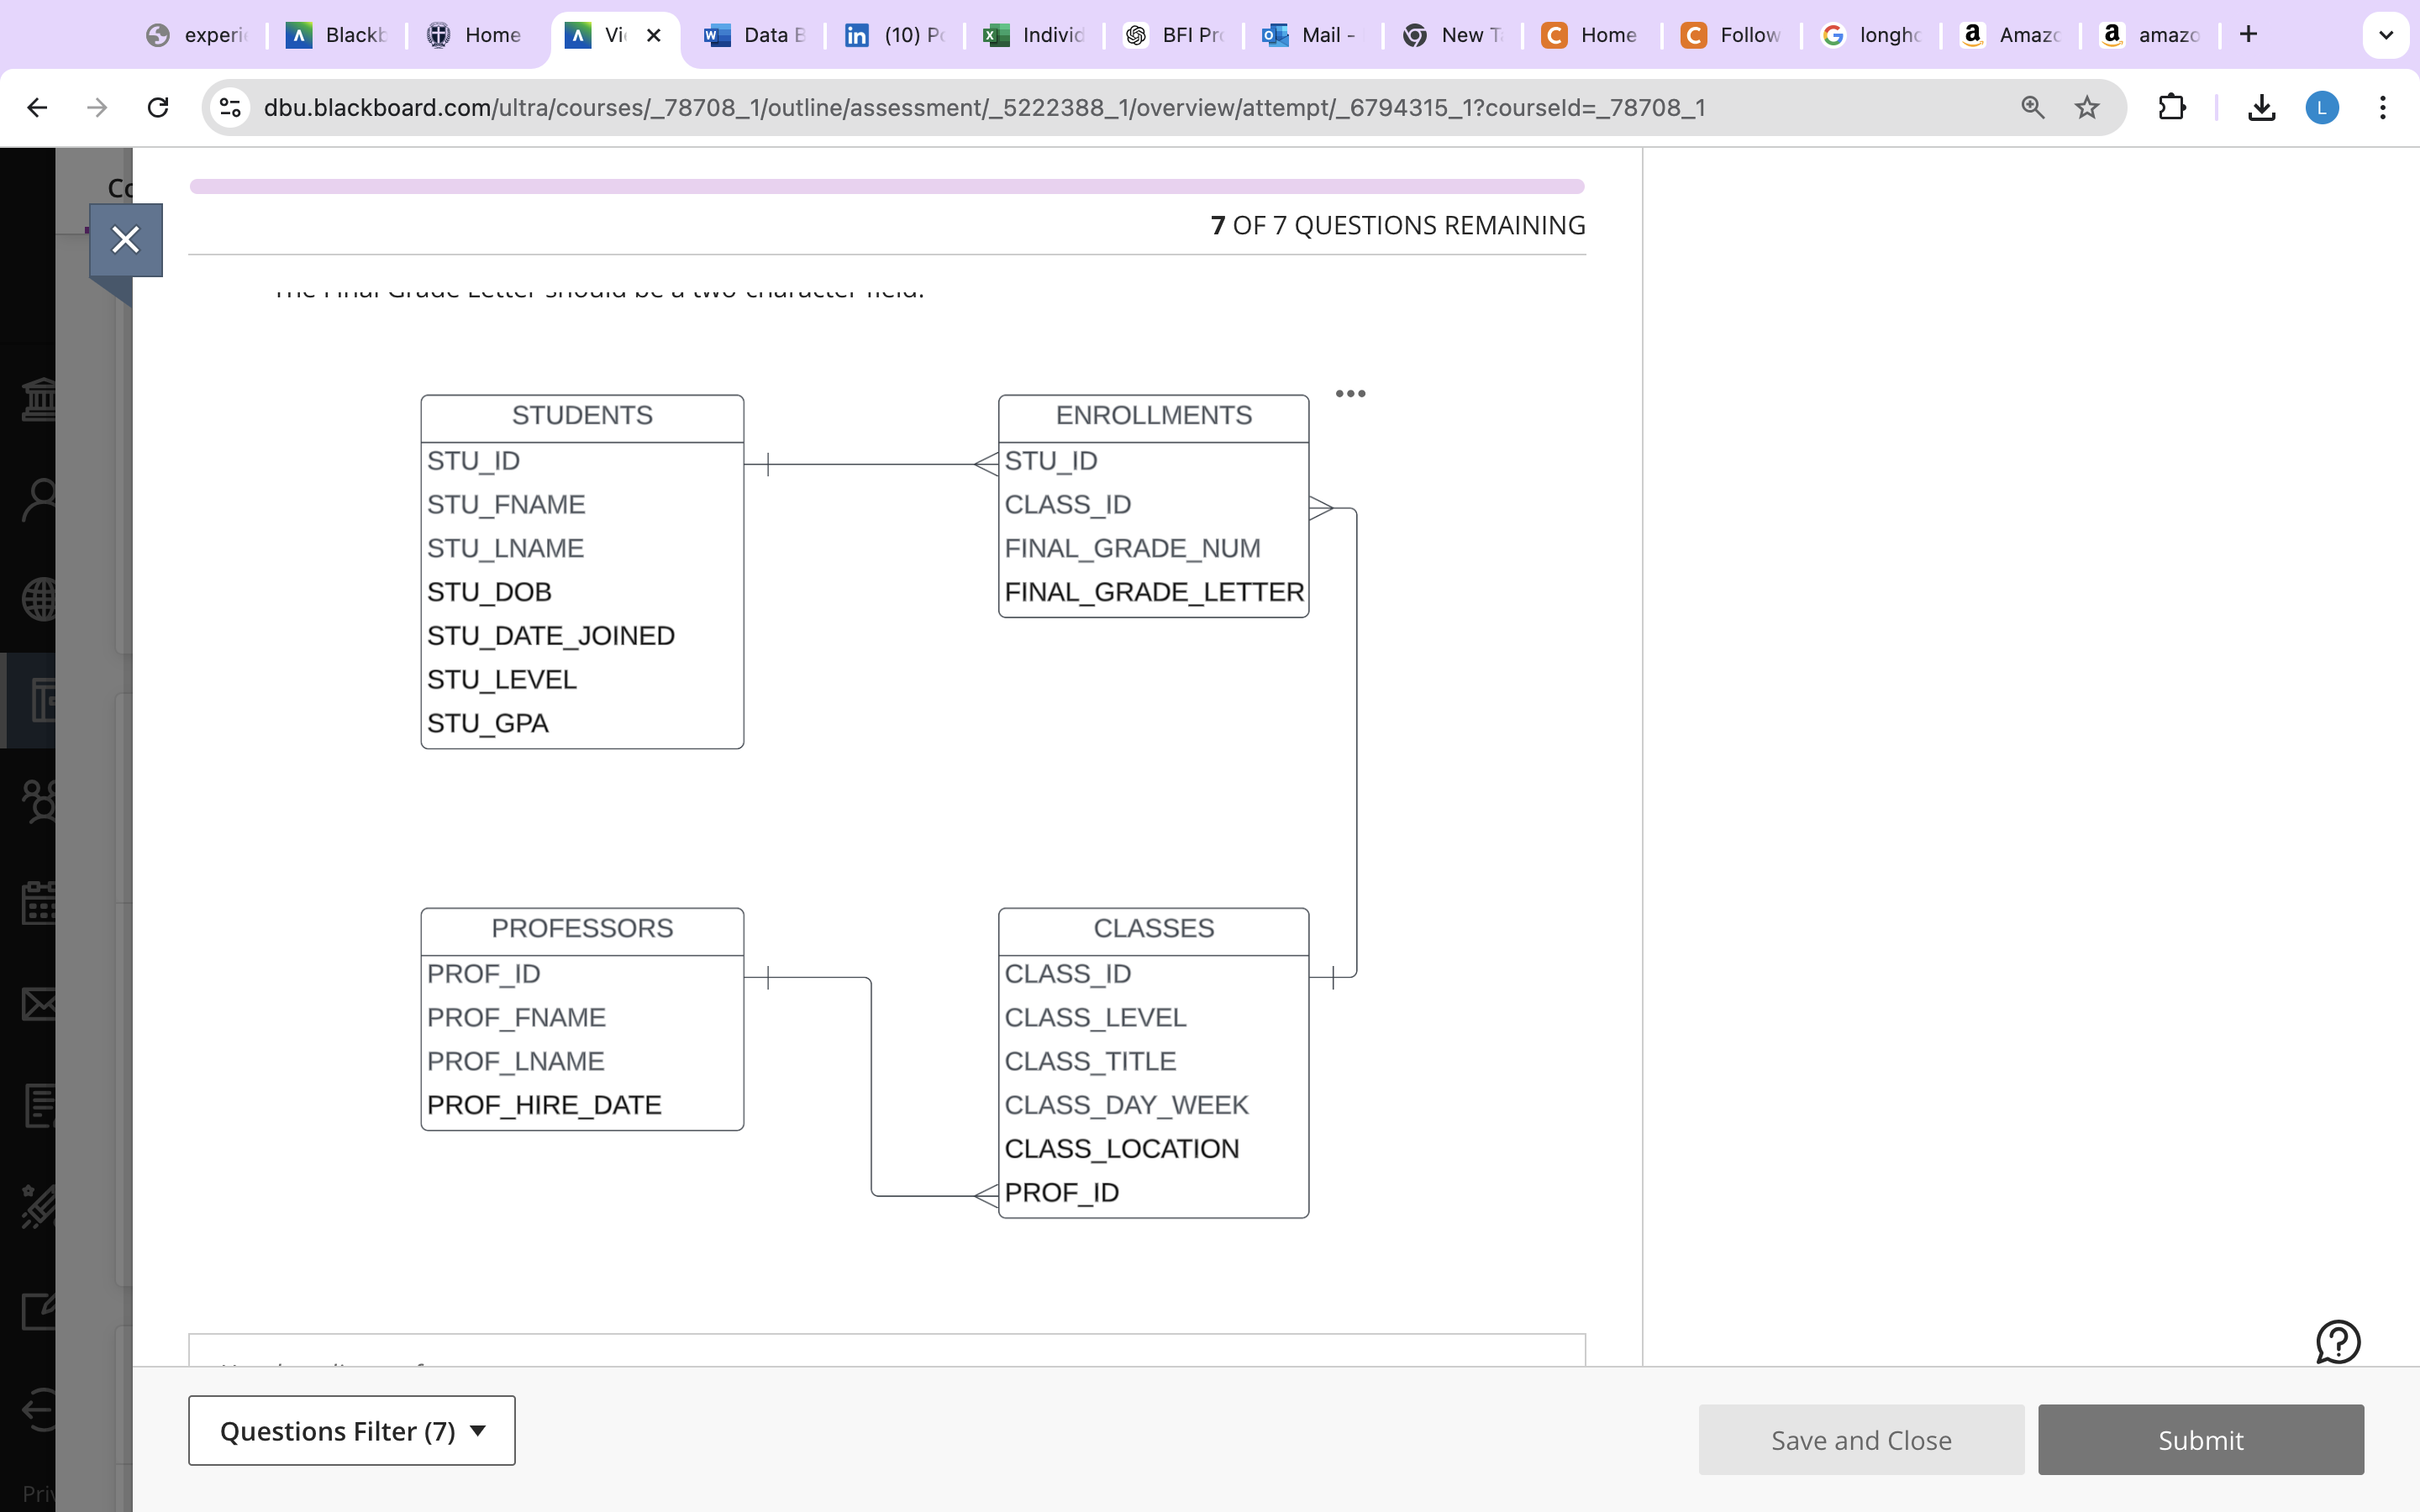Expand the Questions Filter dropdown

pyautogui.click(x=352, y=1430)
